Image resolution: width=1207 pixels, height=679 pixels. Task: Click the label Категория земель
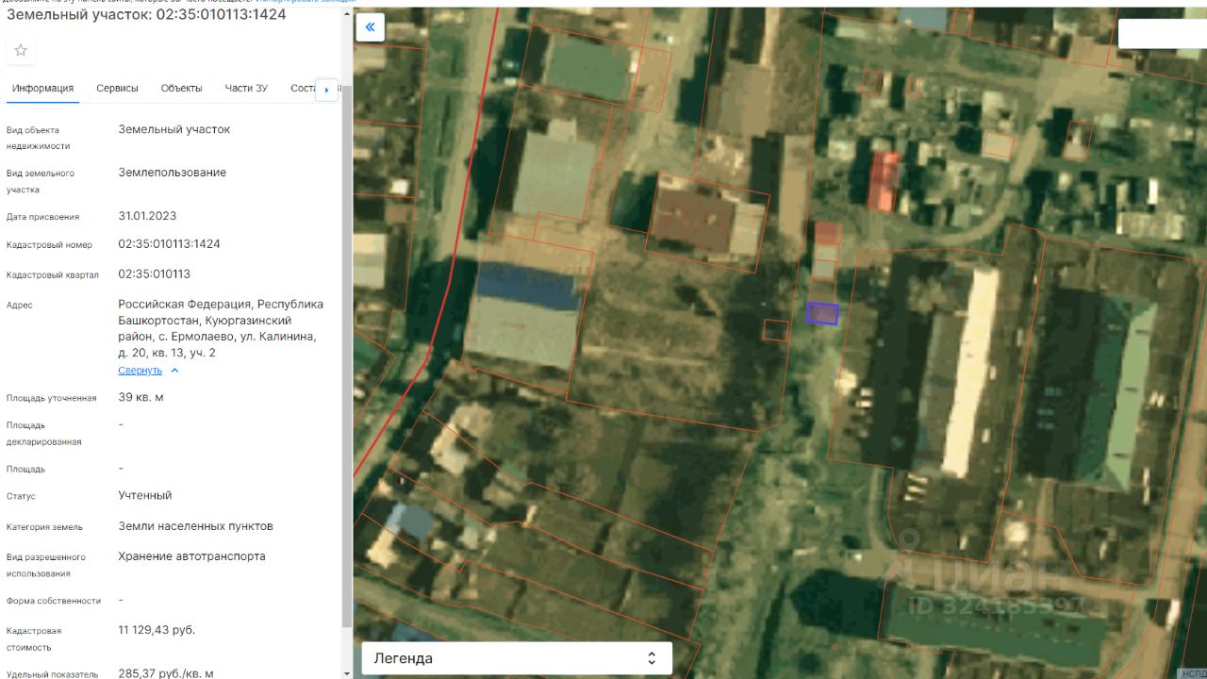coord(44,527)
